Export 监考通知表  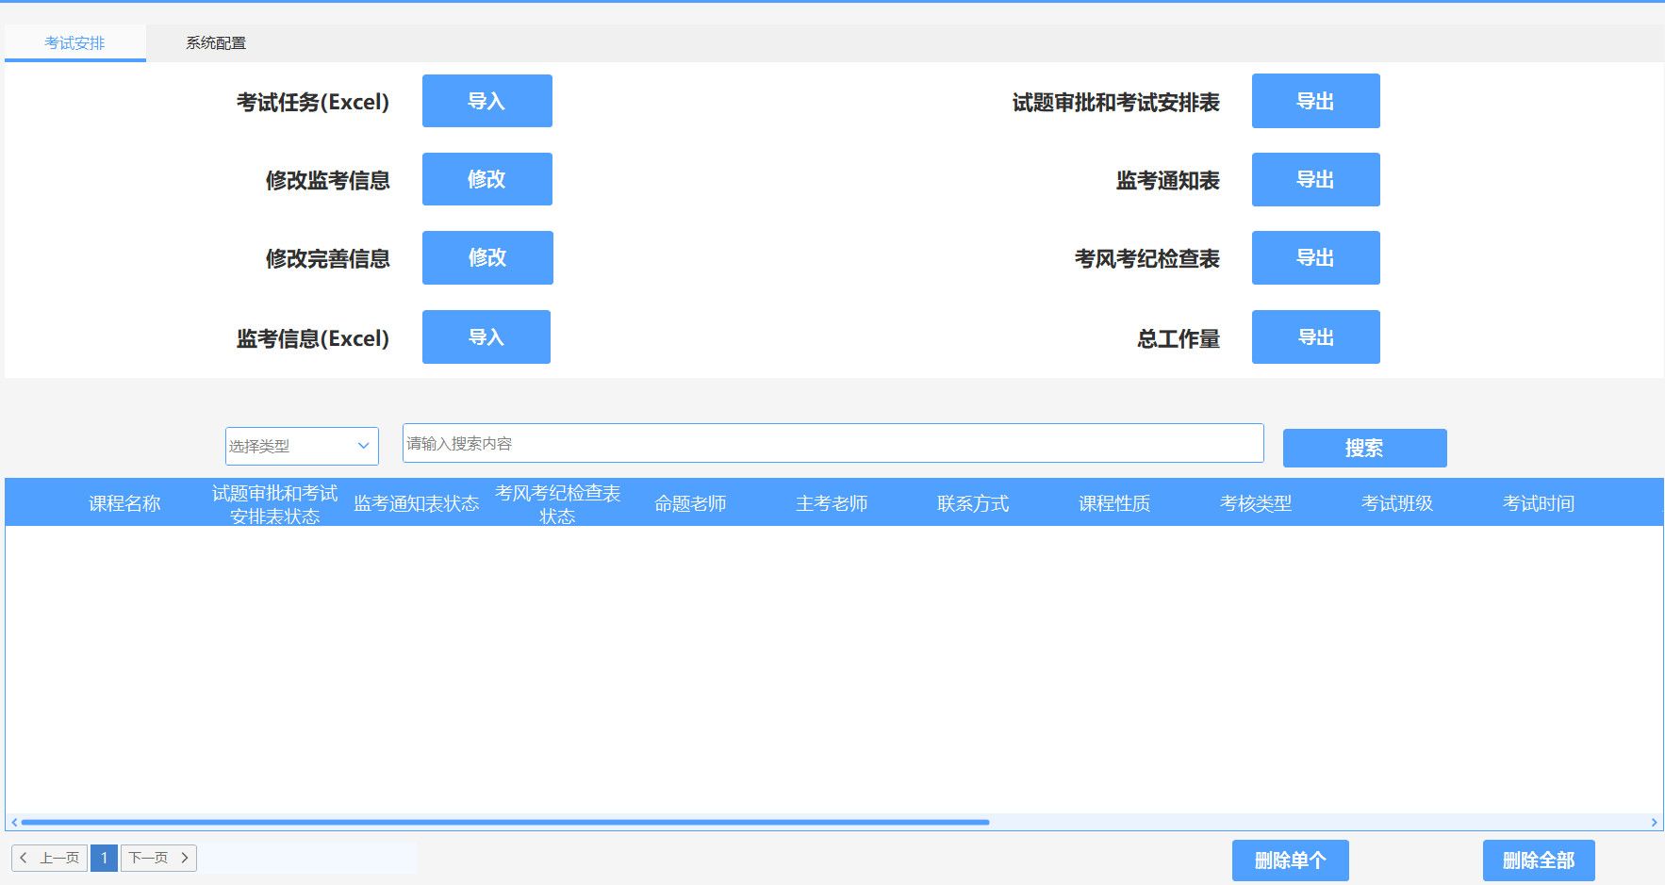point(1315,179)
